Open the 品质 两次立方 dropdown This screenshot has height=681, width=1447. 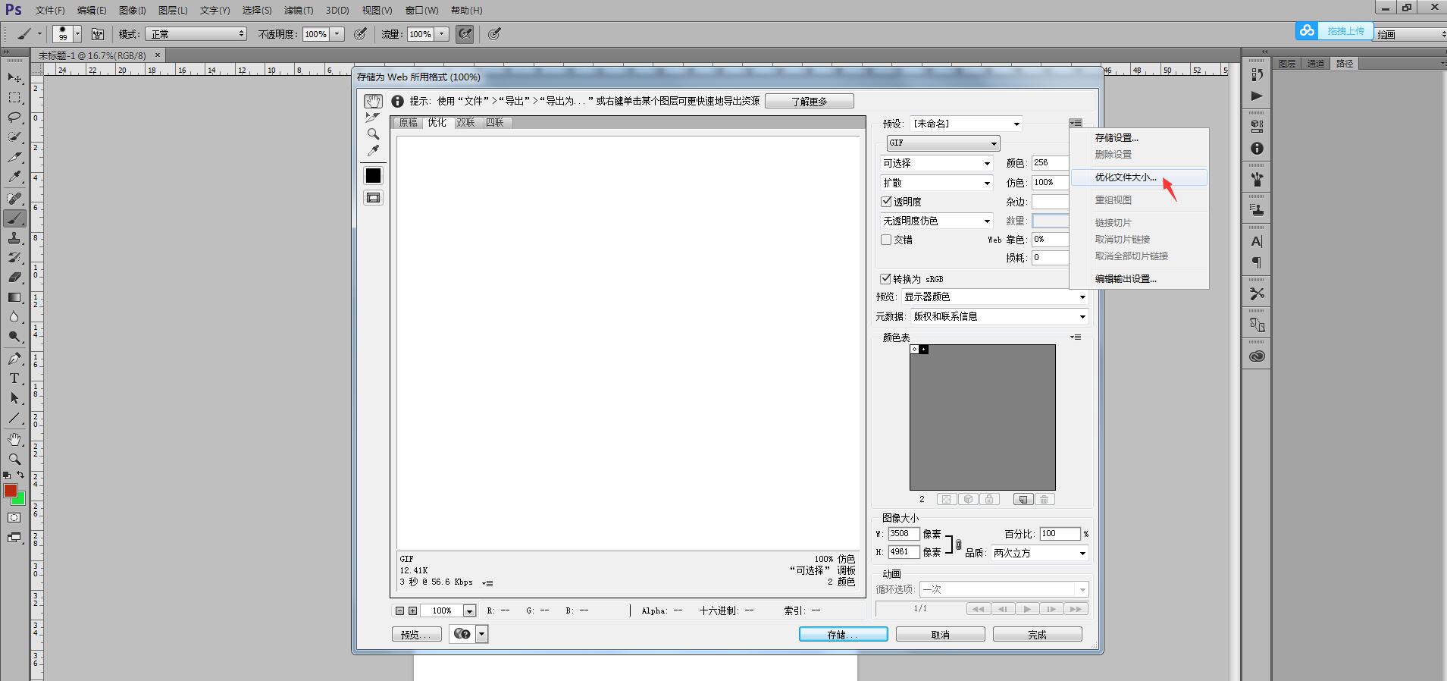coord(1039,553)
